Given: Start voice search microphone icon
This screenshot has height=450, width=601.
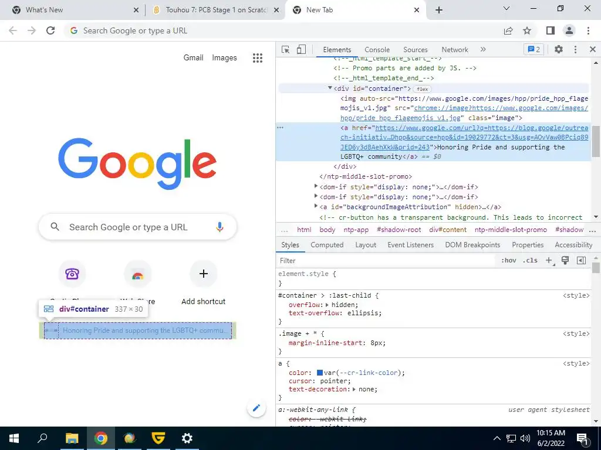Looking at the screenshot, I should pyautogui.click(x=220, y=227).
